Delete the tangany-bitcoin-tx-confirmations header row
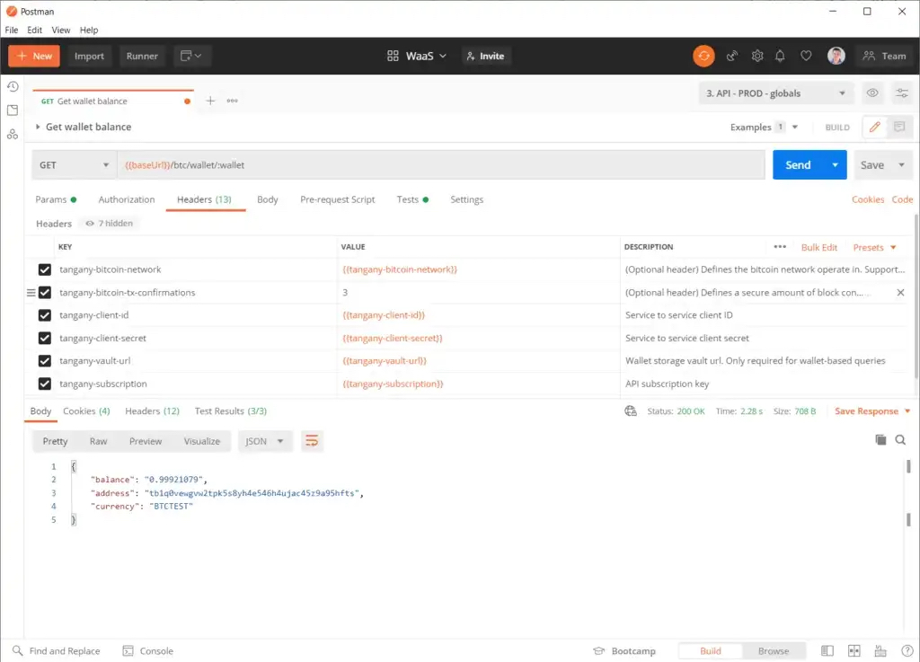 900,293
